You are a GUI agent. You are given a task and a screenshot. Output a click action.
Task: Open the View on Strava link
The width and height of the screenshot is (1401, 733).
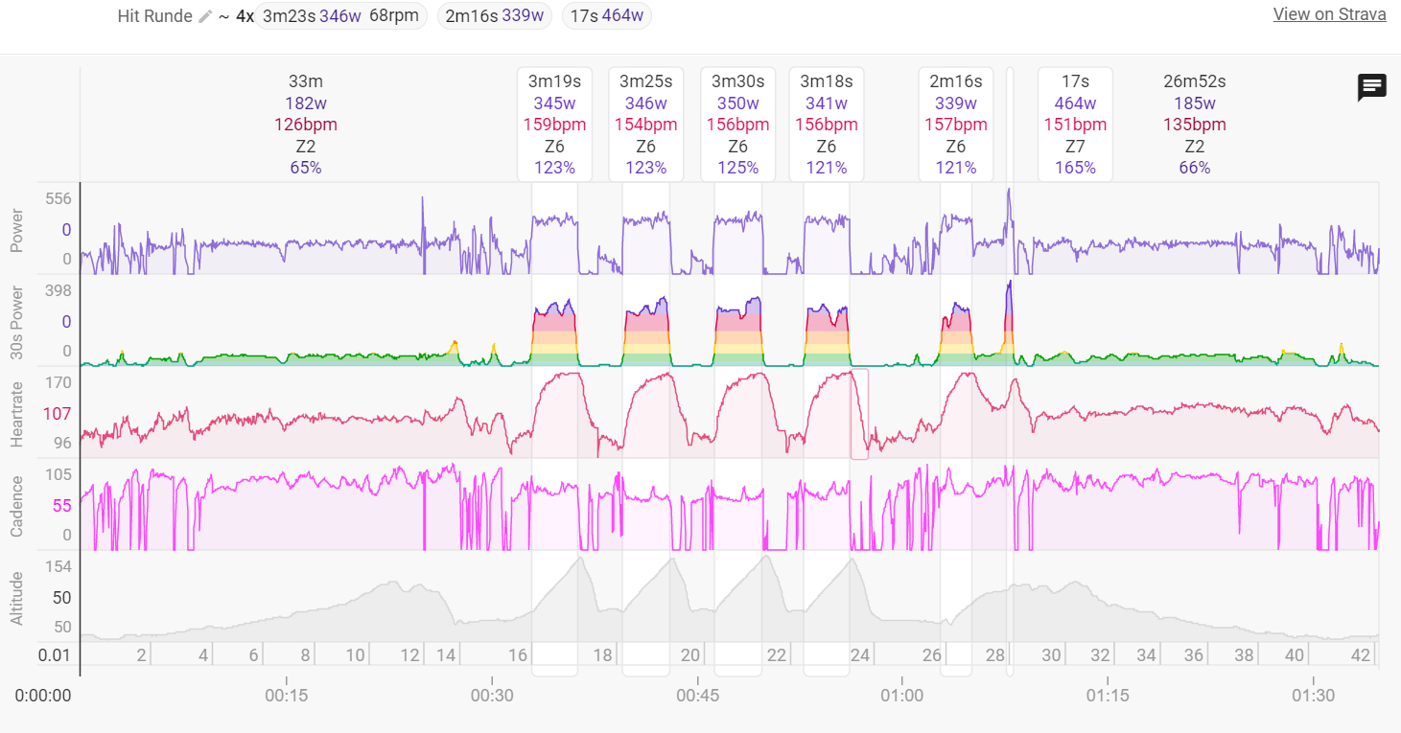point(1329,14)
